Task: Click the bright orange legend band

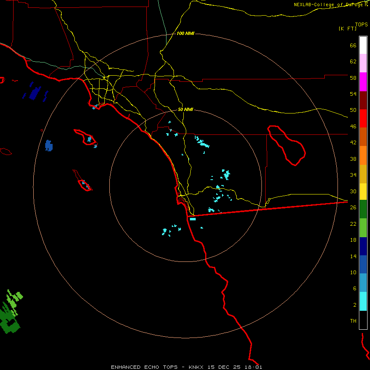Action: click(x=363, y=155)
